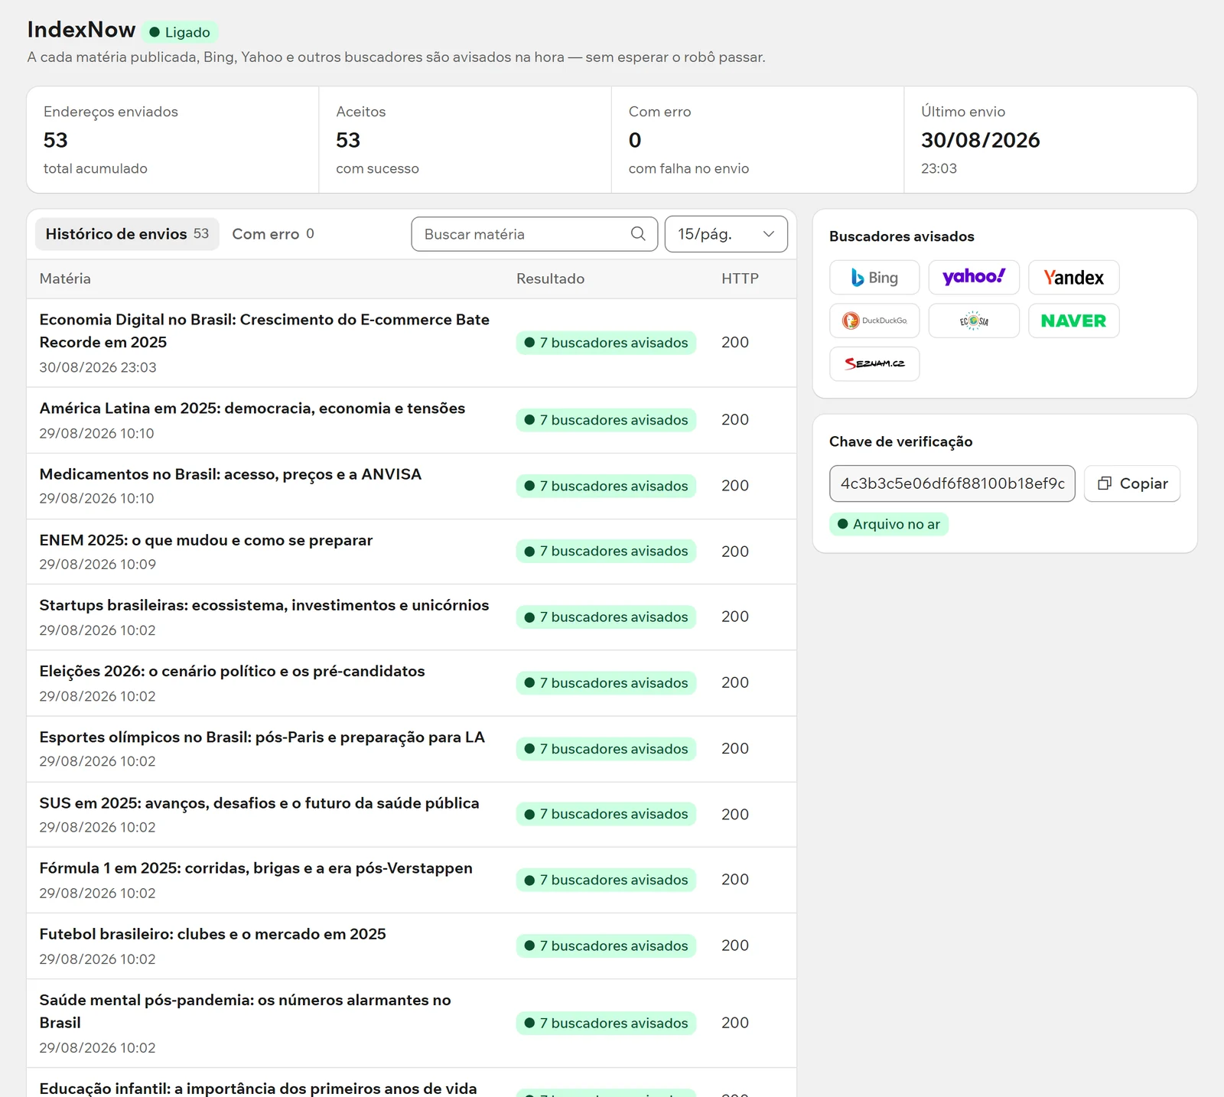
Task: Click HTTP 200 code in Medicamentos row
Action: click(735, 486)
